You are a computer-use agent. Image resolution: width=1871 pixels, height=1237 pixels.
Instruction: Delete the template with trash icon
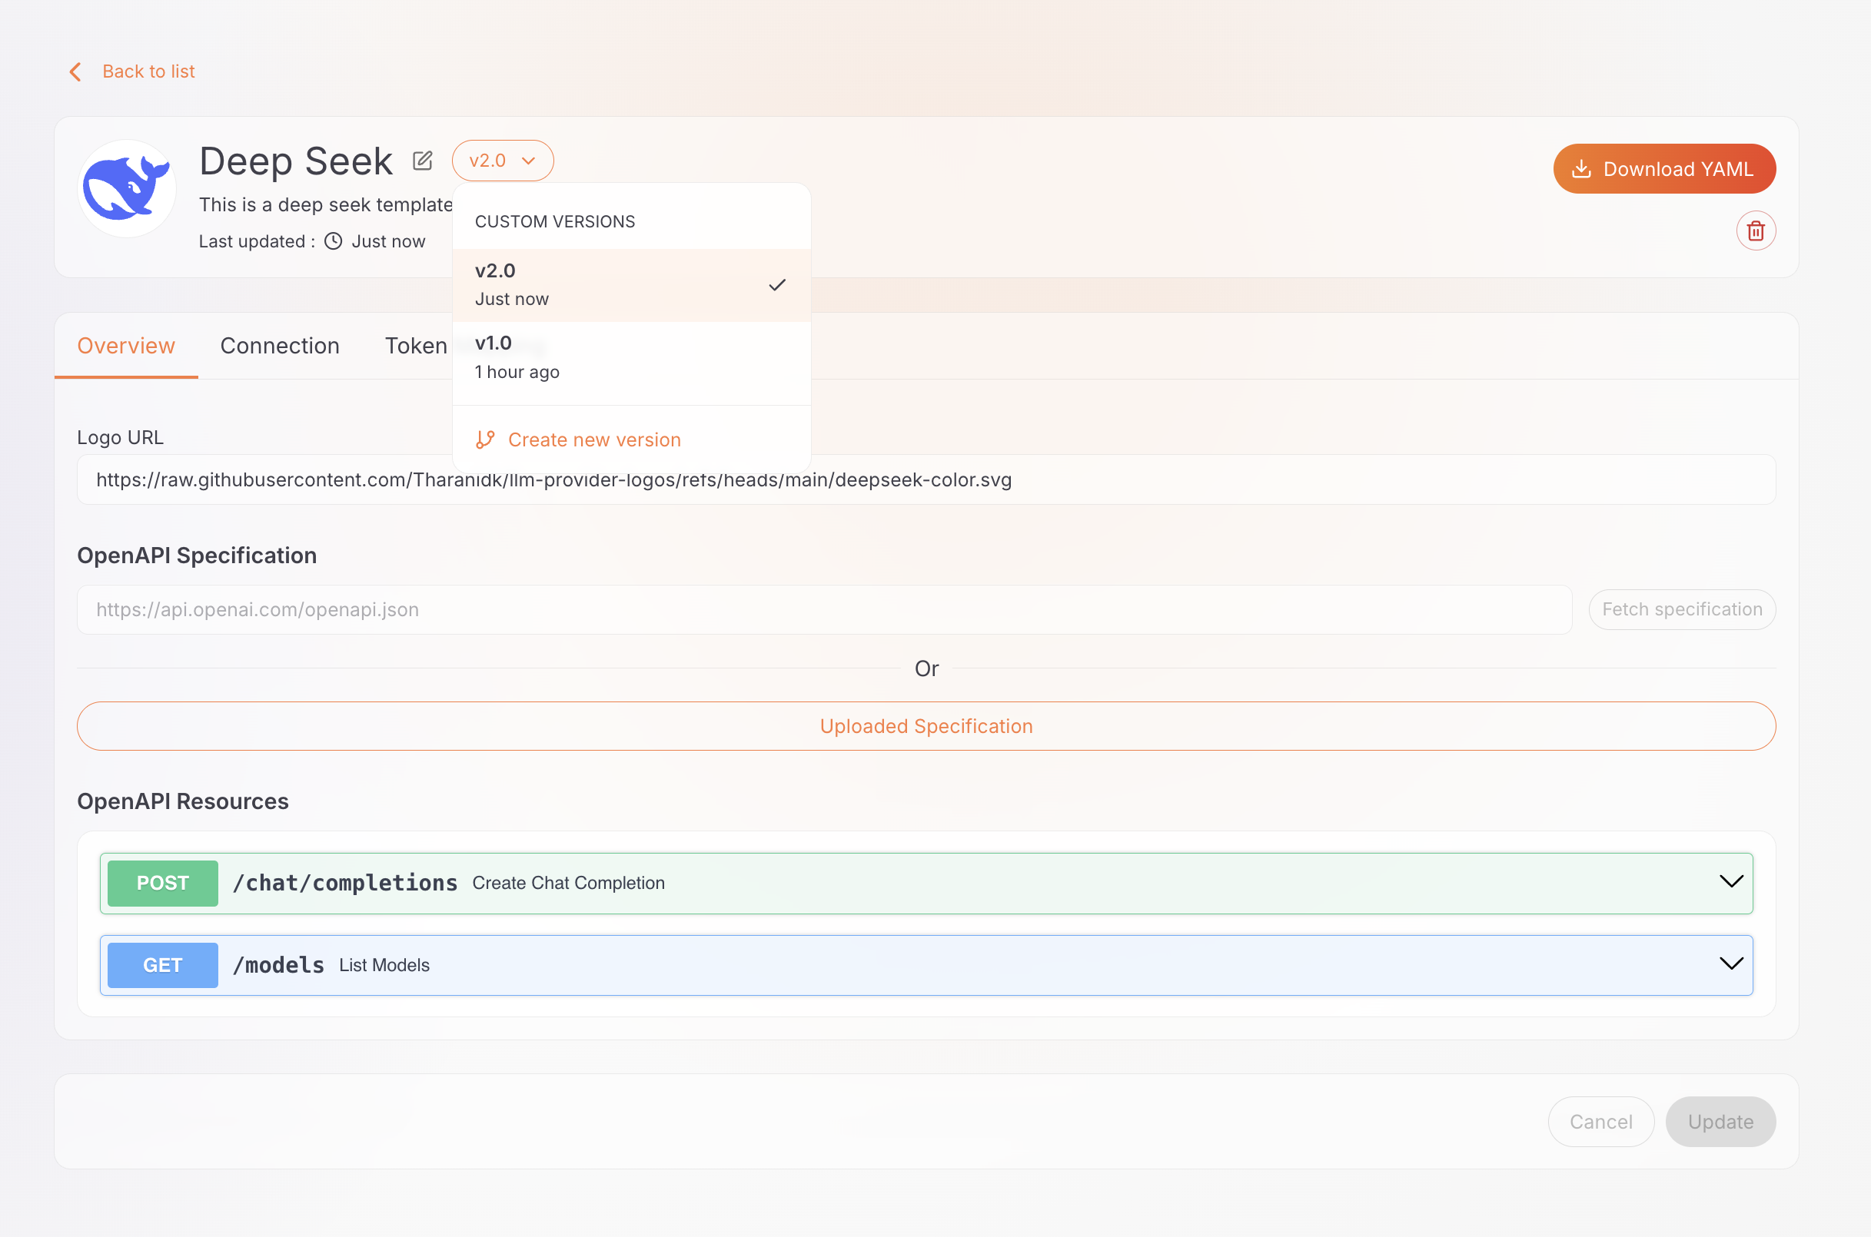click(x=1756, y=230)
